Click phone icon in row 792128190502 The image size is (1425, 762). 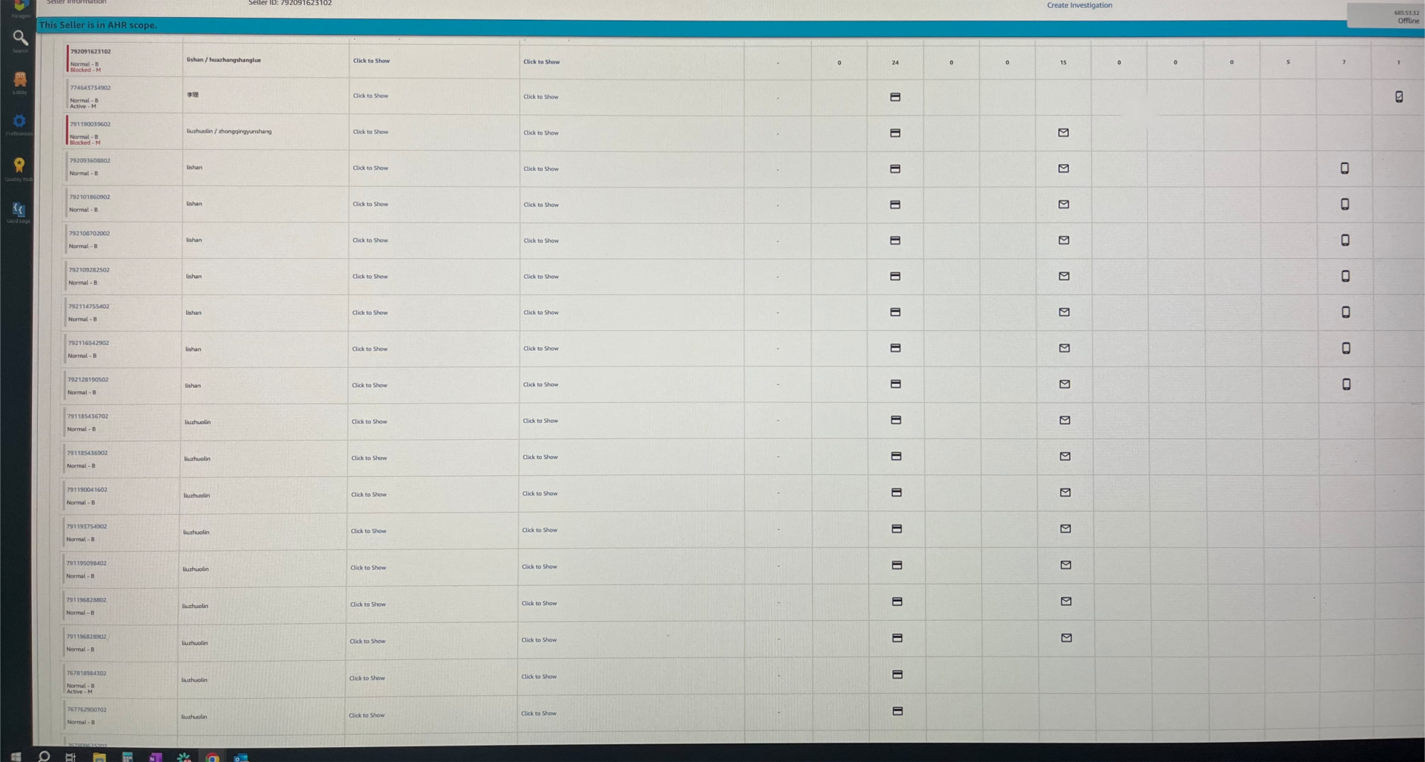[1346, 384]
